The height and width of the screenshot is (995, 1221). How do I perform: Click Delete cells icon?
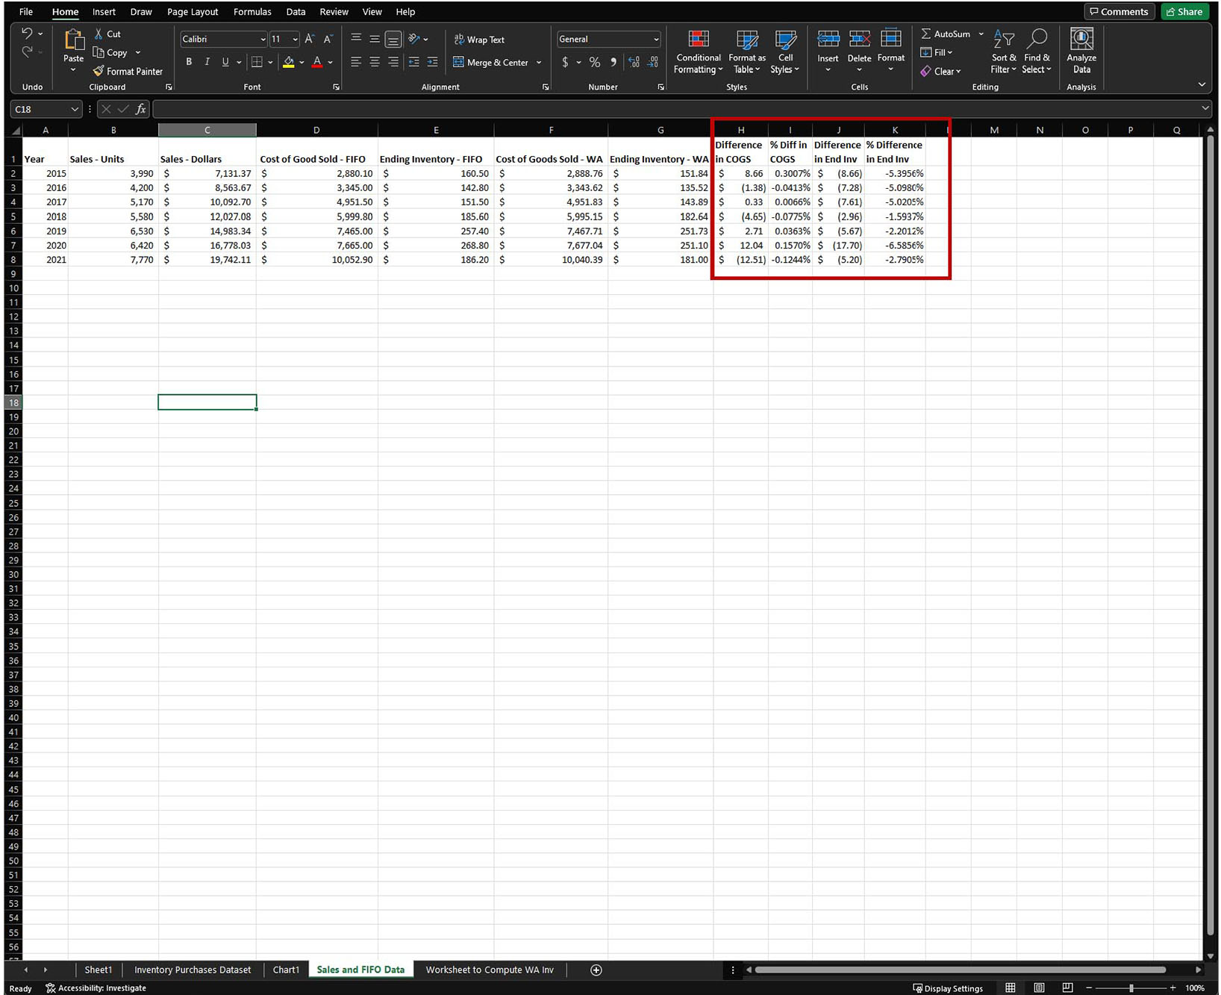click(859, 40)
